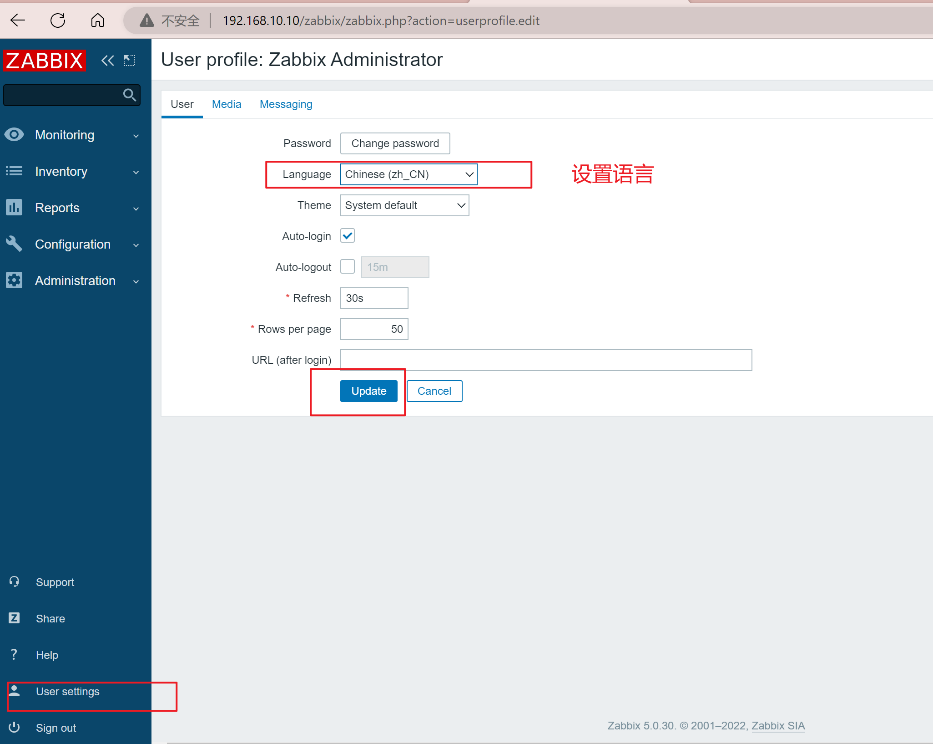The height and width of the screenshot is (744, 933).
Task: Expand the Administration menu chevron
Action: [136, 281]
